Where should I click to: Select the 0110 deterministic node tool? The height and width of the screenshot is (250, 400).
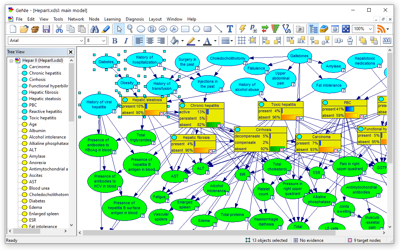pos(152,29)
